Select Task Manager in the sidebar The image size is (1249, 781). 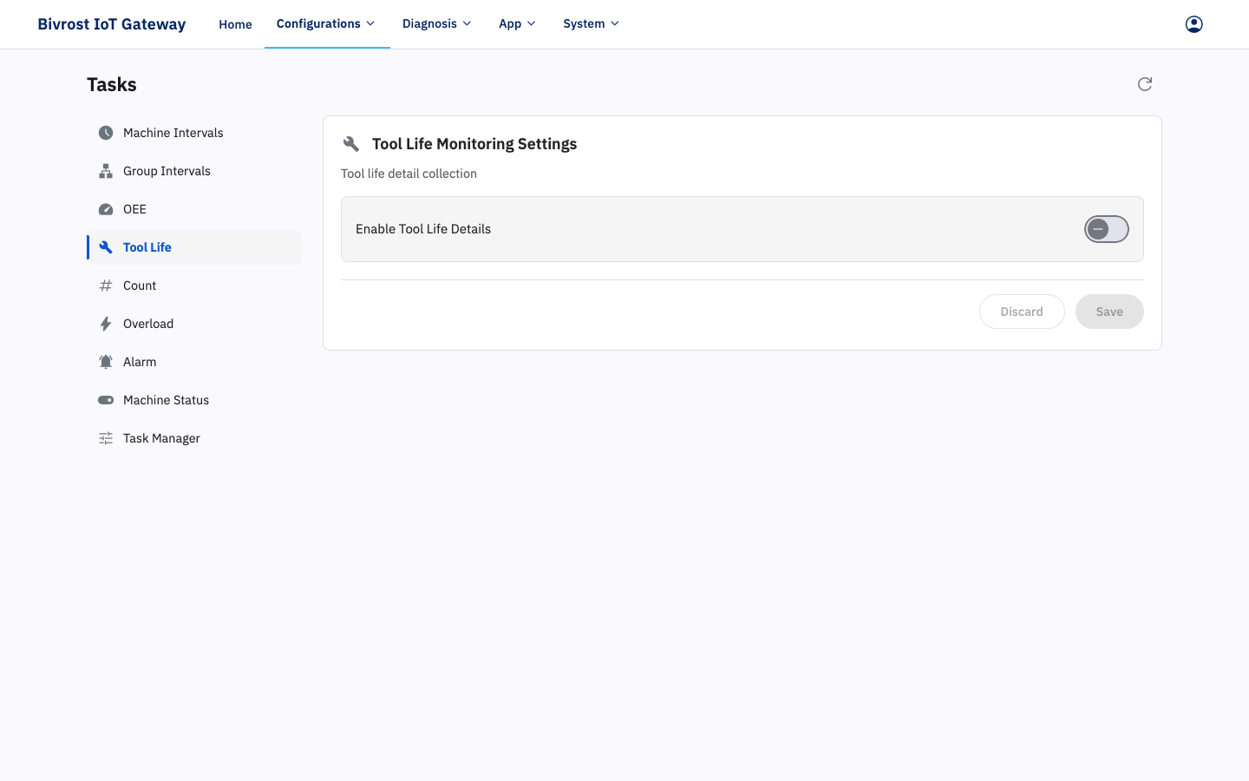point(194,438)
